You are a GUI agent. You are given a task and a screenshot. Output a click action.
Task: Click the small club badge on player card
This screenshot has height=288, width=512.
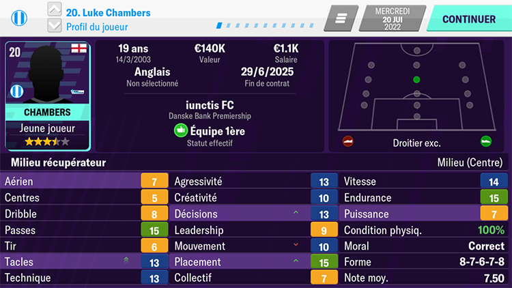click(16, 91)
